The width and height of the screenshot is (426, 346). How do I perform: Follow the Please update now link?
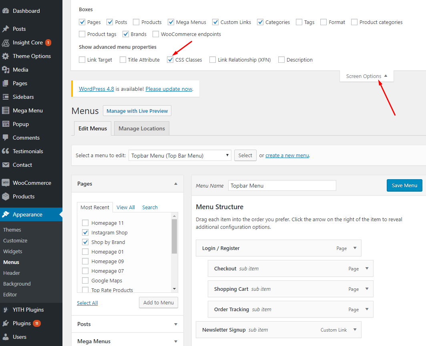tap(169, 89)
